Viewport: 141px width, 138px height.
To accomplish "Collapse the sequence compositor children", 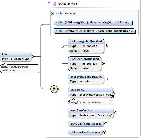I will pyautogui.click(x=60, y=89).
